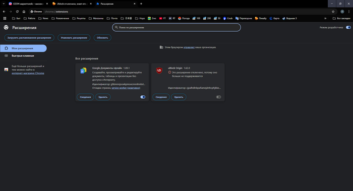Select Мои расширения in sidebar

click(x=23, y=48)
